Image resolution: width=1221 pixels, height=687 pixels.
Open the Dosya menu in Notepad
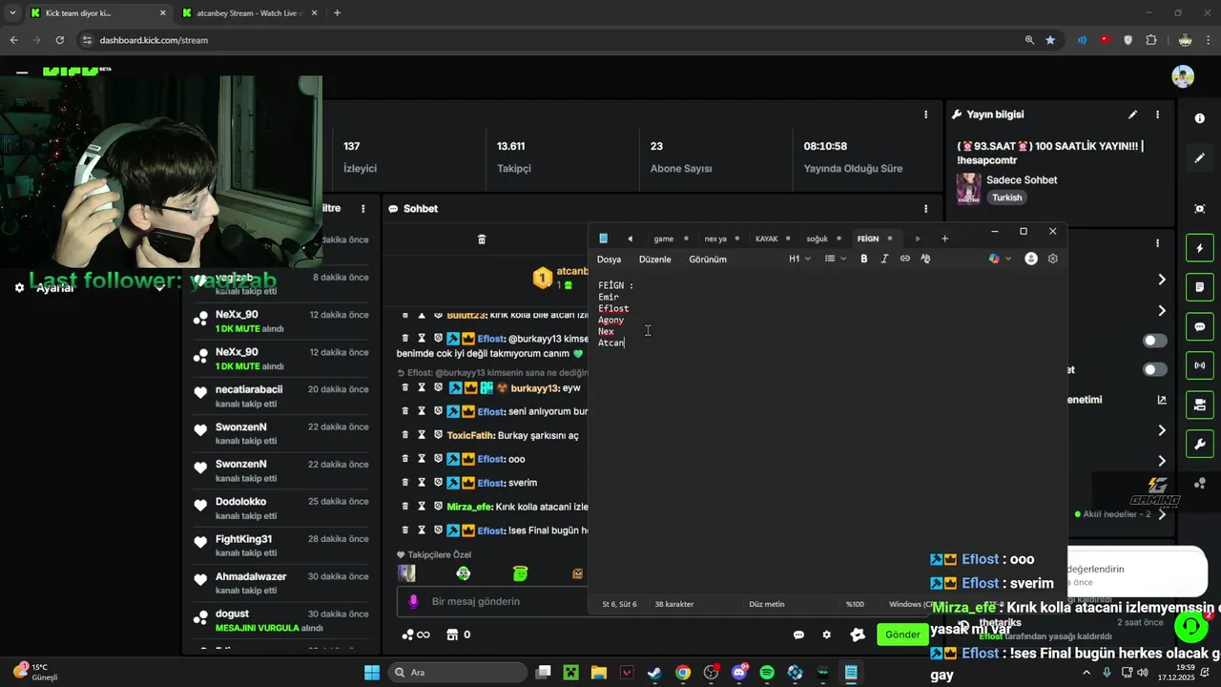[609, 260]
